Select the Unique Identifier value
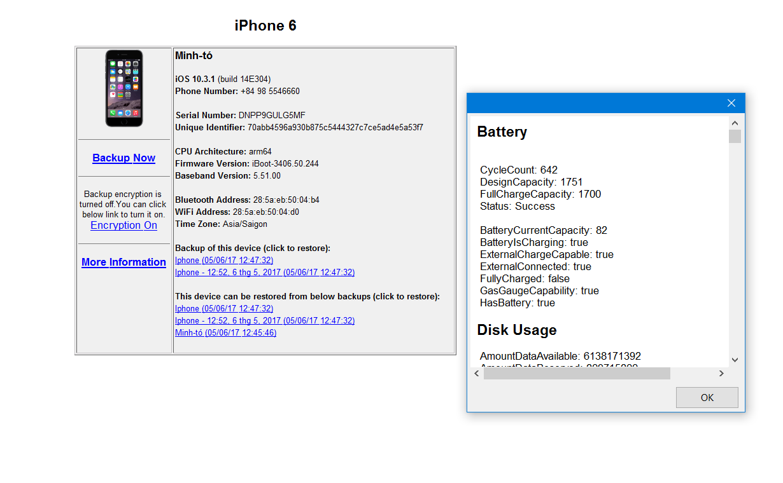Viewport: 783px width, 483px height. coord(335,128)
